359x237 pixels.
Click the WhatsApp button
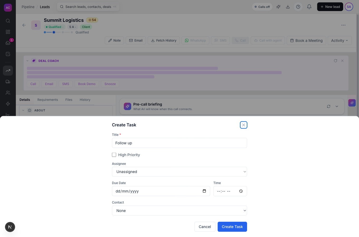coord(195,41)
